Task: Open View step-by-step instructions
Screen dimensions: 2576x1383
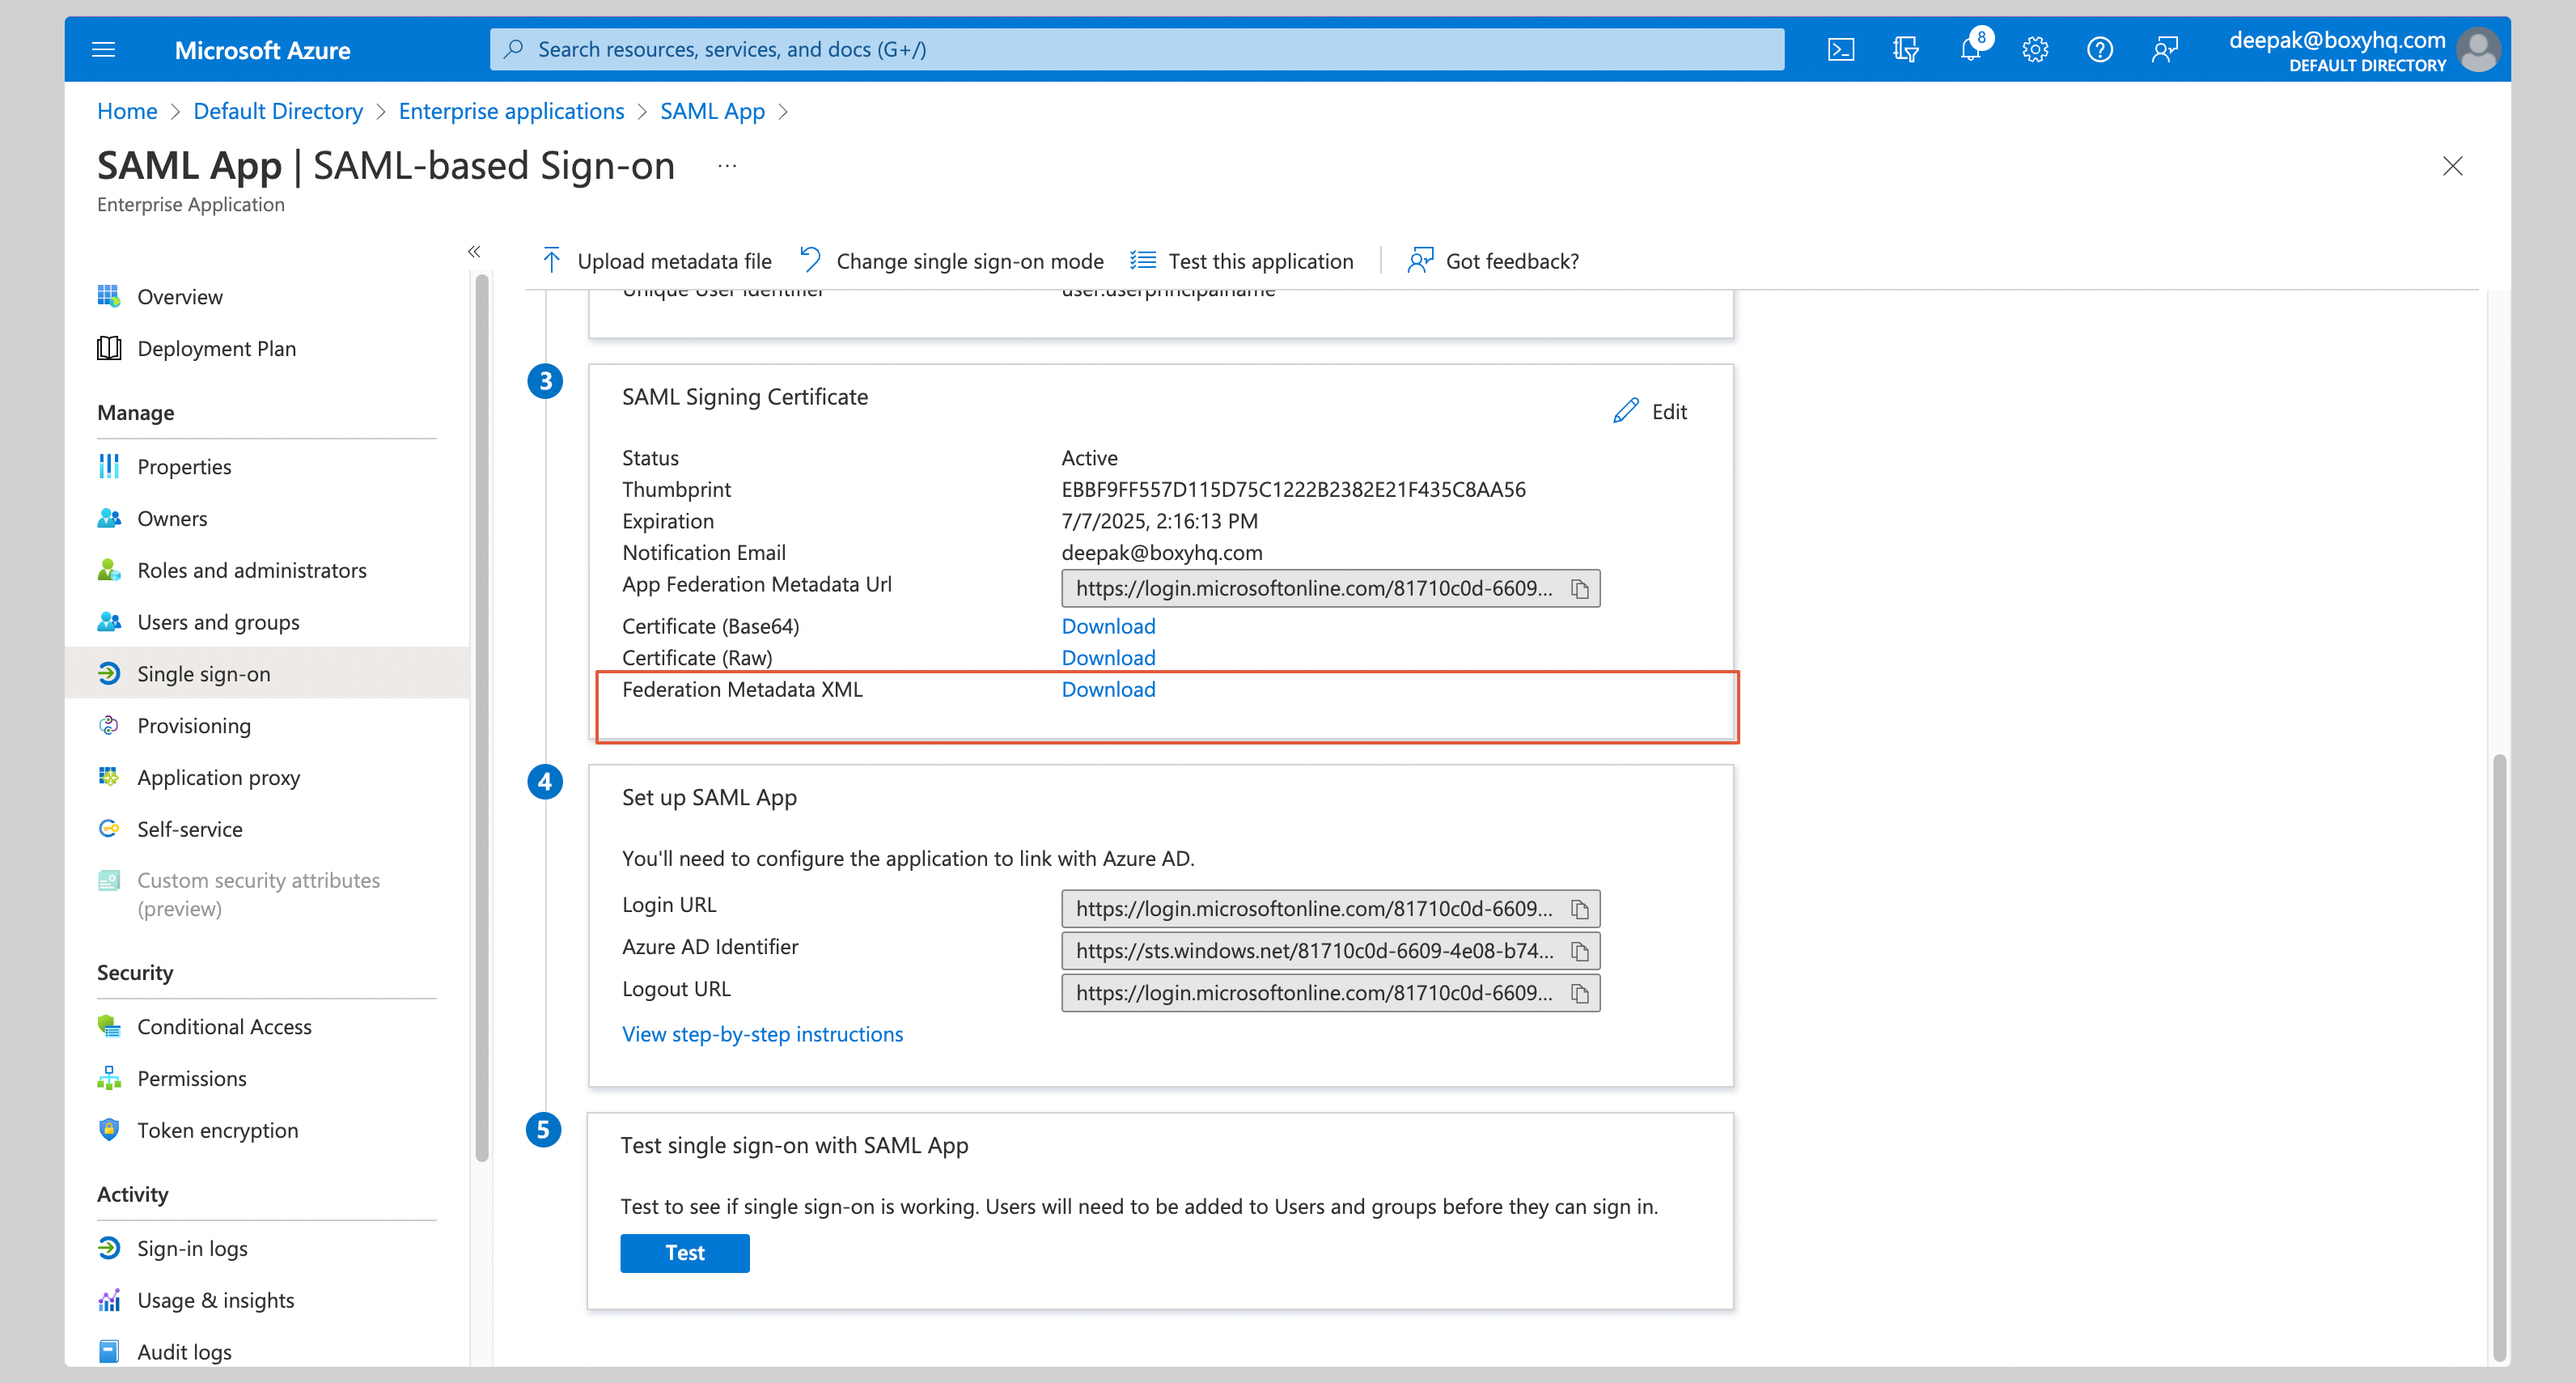Action: pyautogui.click(x=762, y=1033)
